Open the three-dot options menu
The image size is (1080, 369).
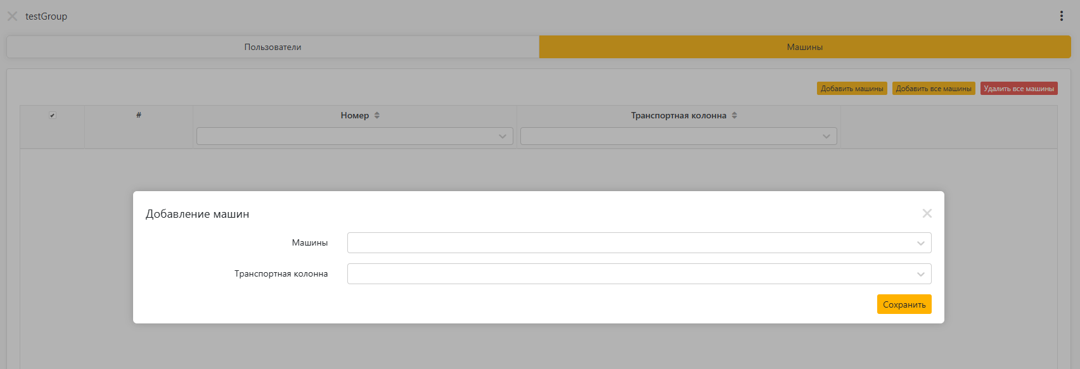pos(1061,16)
